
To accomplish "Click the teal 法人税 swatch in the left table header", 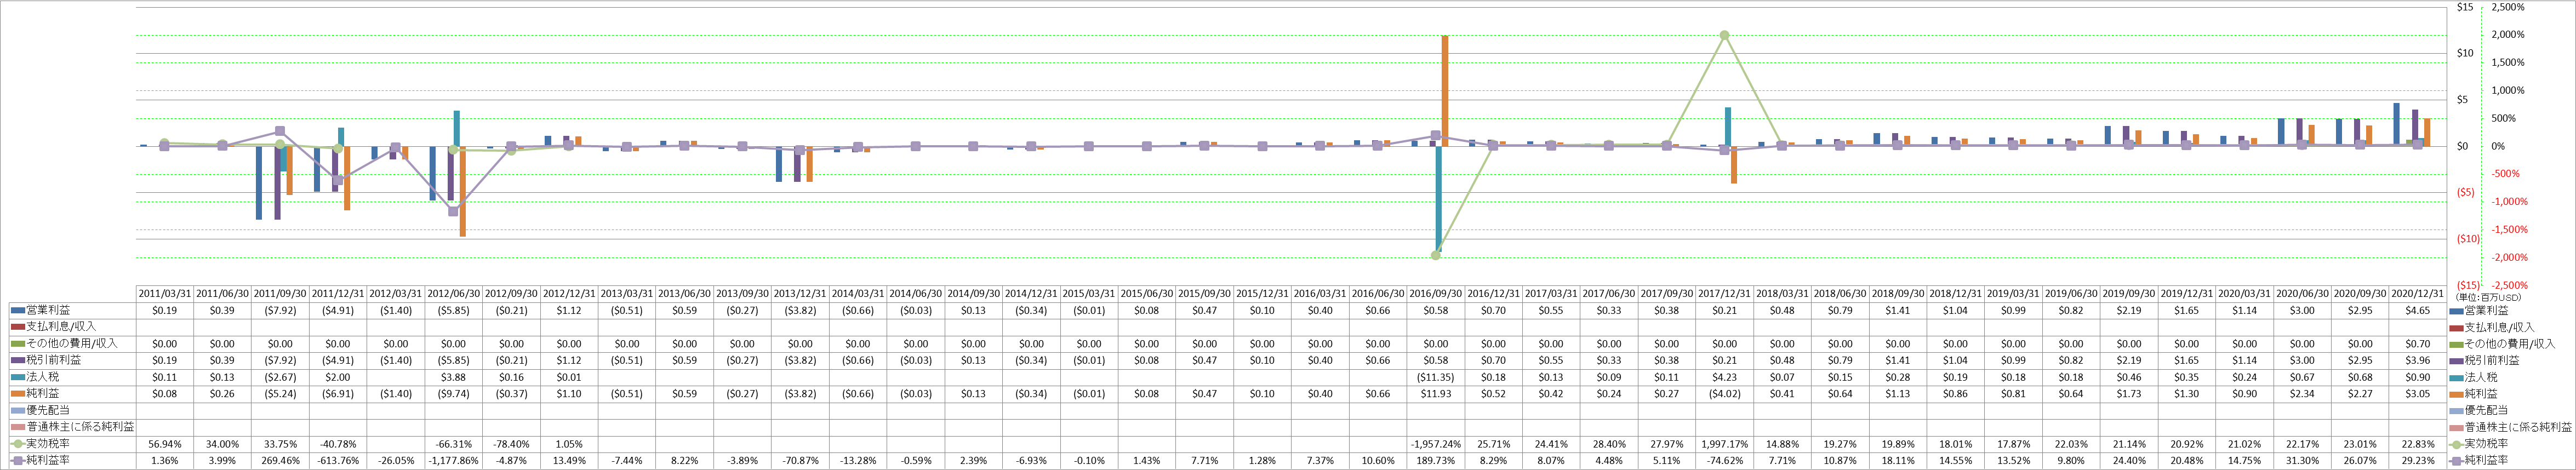I will [18, 378].
